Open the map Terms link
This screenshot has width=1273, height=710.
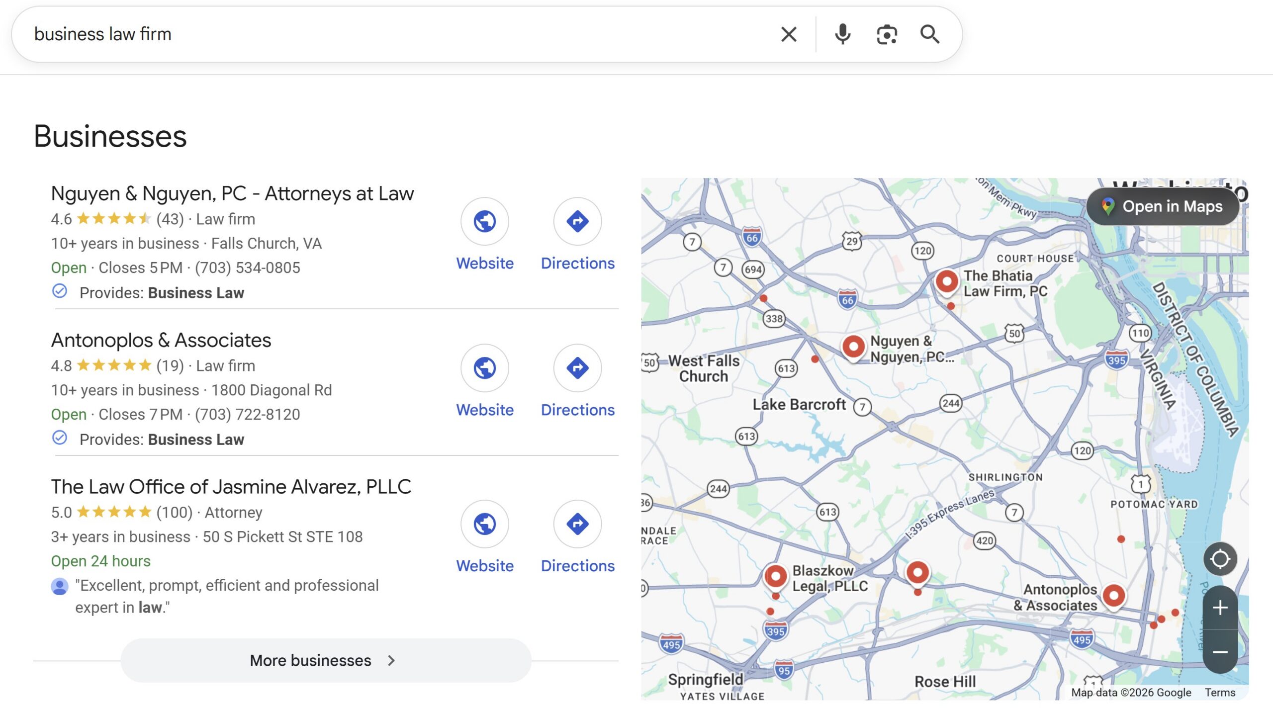click(1219, 693)
